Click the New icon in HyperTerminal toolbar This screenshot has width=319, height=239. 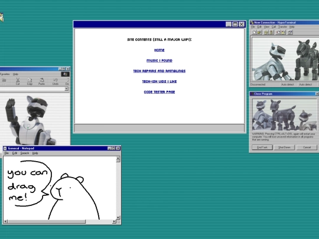(x=254, y=32)
